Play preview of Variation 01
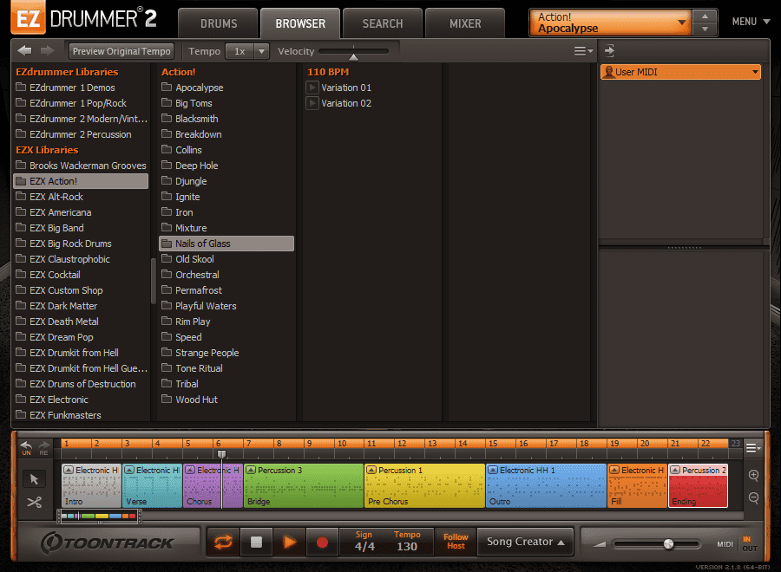The height and width of the screenshot is (572, 781). click(x=312, y=88)
